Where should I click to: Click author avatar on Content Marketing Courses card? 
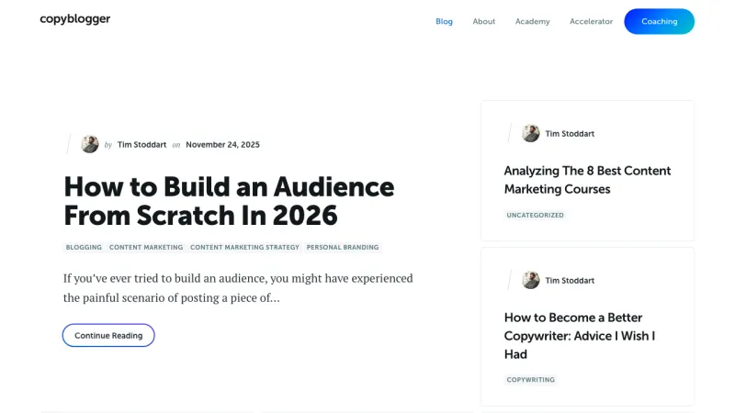(531, 133)
